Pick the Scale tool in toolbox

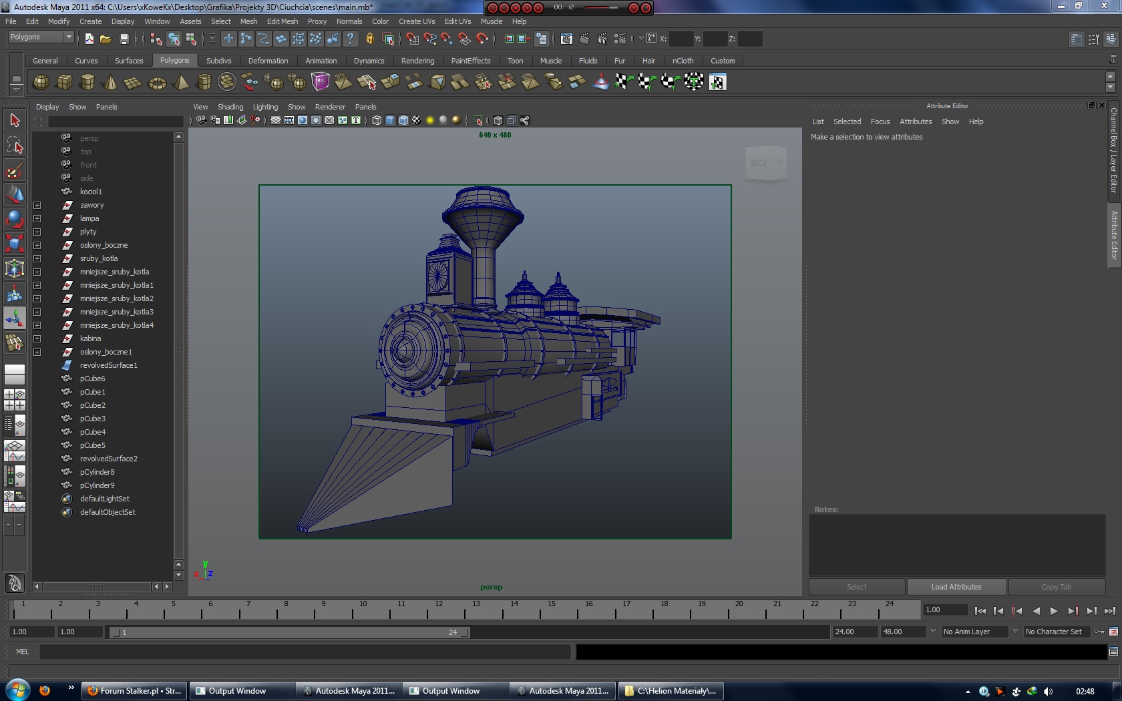(x=14, y=243)
